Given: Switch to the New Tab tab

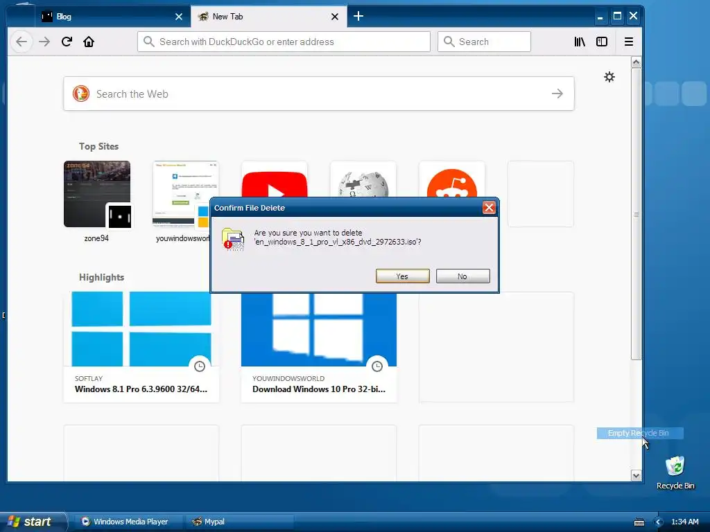Looking at the screenshot, I should click(x=269, y=17).
